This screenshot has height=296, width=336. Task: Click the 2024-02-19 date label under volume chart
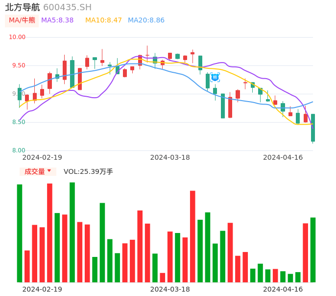(42, 289)
